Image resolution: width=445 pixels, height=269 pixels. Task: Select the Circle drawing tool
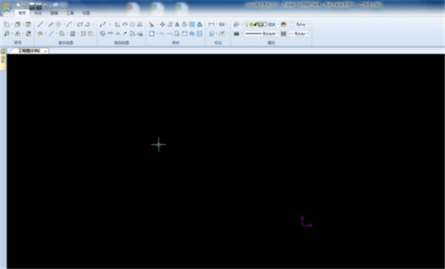pos(59,25)
